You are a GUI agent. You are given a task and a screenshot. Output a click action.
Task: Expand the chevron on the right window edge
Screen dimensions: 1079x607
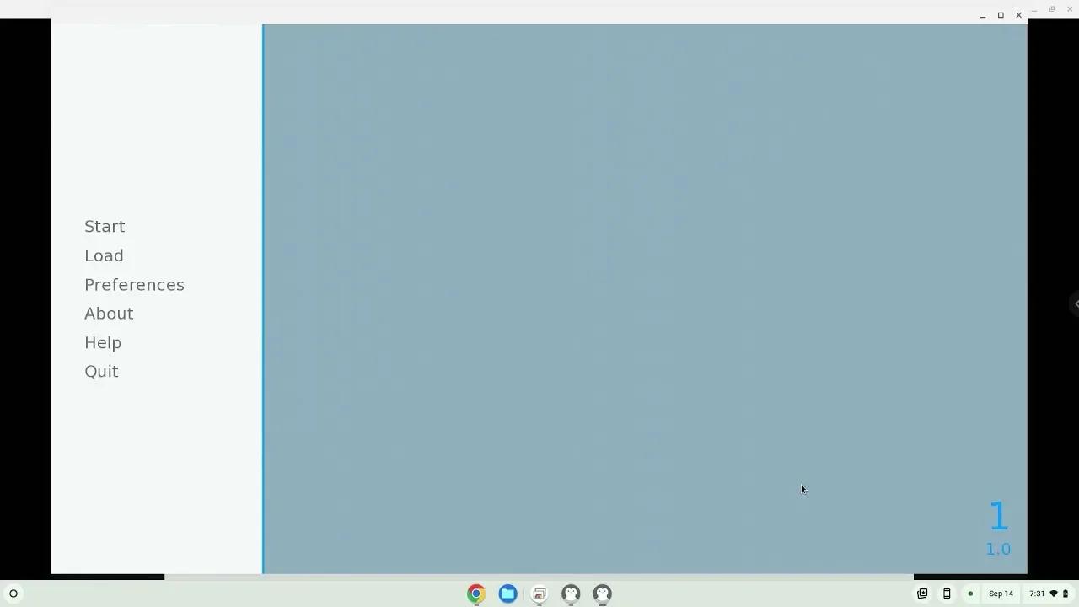pyautogui.click(x=1076, y=303)
